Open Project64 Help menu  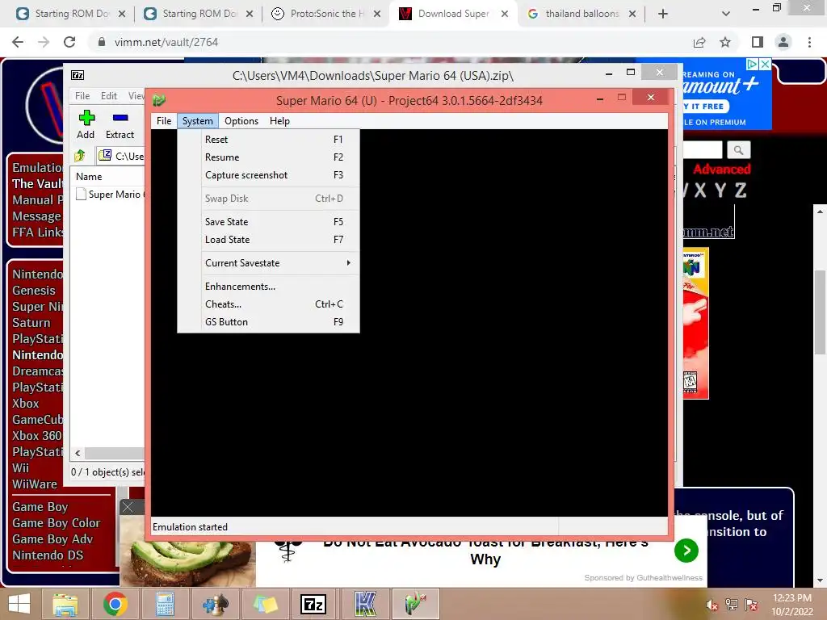point(279,121)
